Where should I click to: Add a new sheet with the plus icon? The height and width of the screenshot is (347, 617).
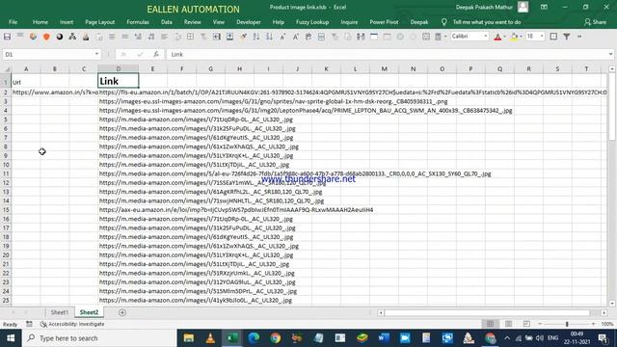[122, 312]
